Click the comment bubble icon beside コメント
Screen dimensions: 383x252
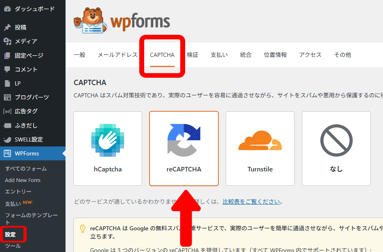[x=7, y=69]
